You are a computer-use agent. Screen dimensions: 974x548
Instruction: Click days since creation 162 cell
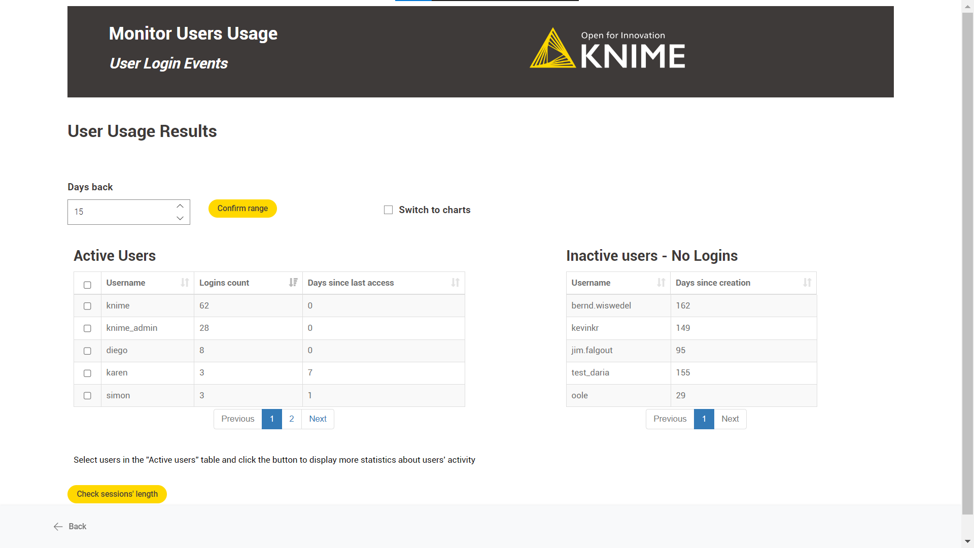pyautogui.click(x=744, y=306)
